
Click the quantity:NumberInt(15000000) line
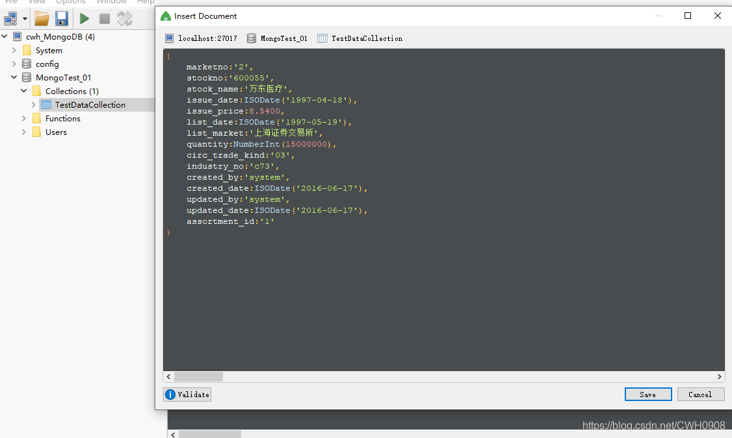(x=261, y=144)
